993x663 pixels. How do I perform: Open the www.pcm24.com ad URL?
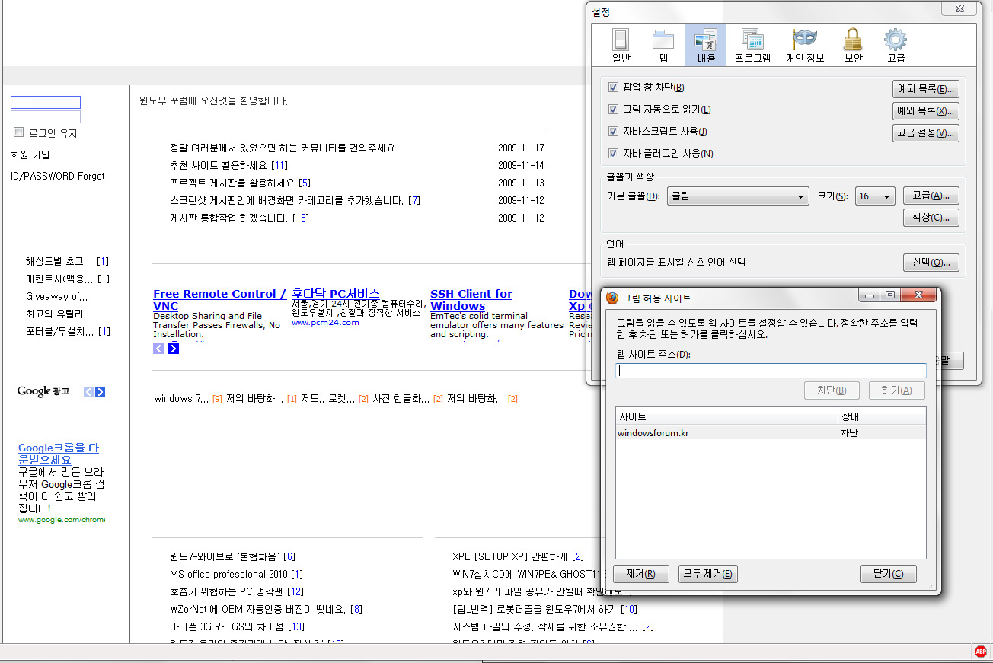coord(325,322)
